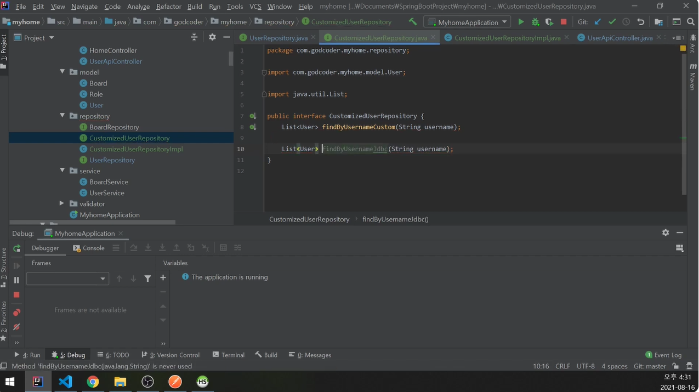
Task: Run MyhomeApplication with green play icon
Action: point(521,22)
